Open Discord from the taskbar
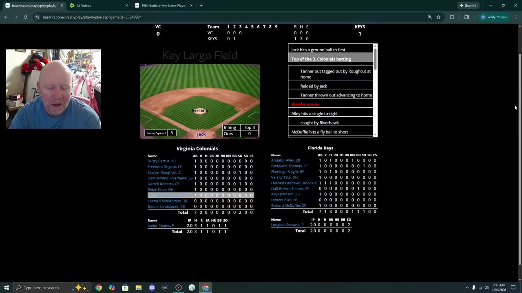 coord(152,288)
